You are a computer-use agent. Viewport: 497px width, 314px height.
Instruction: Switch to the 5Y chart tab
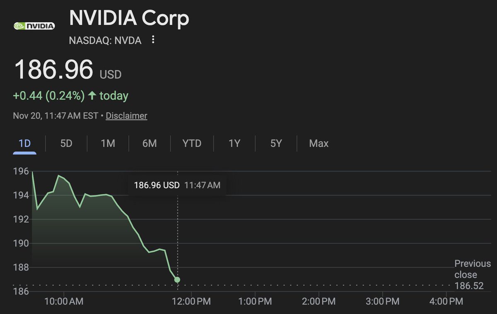click(x=276, y=144)
